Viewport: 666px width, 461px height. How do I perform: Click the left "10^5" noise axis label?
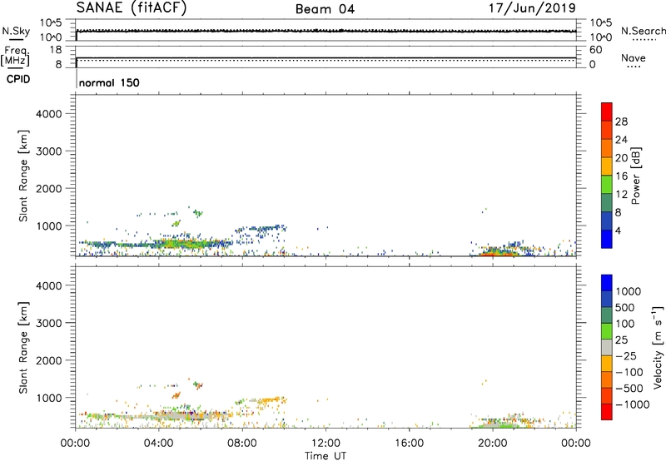(51, 23)
